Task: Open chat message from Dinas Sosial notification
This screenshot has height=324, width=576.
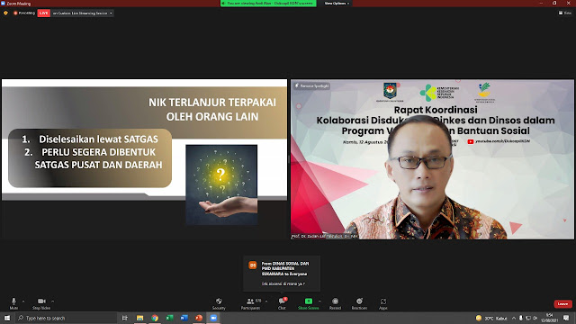Action: [x=282, y=274]
